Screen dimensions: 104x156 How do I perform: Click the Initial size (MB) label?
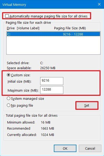(19, 82)
